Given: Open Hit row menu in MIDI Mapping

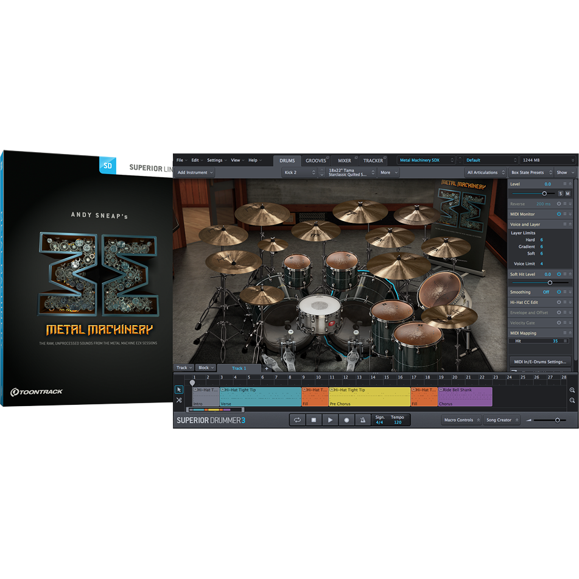Looking at the screenshot, I should pos(565,341).
